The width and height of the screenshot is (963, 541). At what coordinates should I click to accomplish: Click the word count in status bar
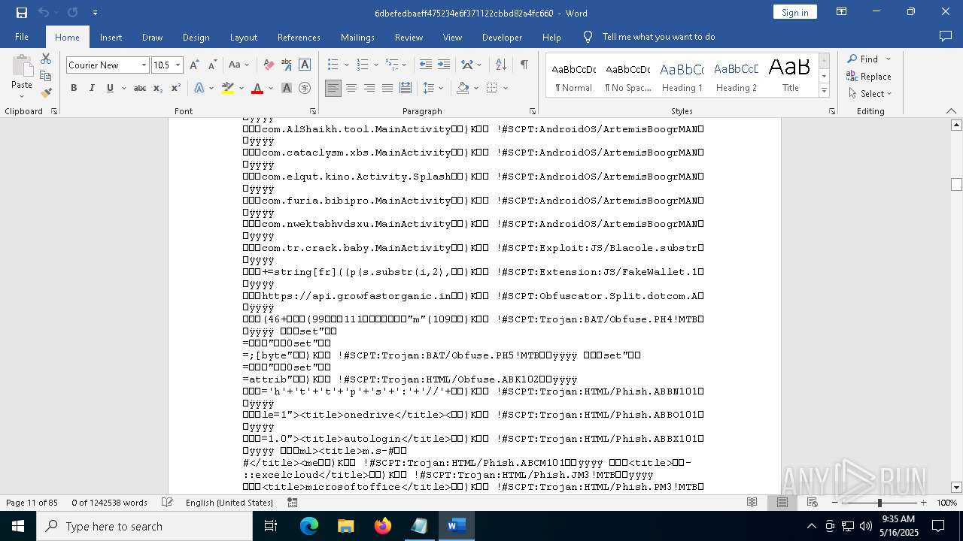[110, 503]
